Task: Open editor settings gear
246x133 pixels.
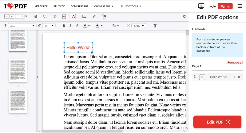Action: [x=184, y=16]
